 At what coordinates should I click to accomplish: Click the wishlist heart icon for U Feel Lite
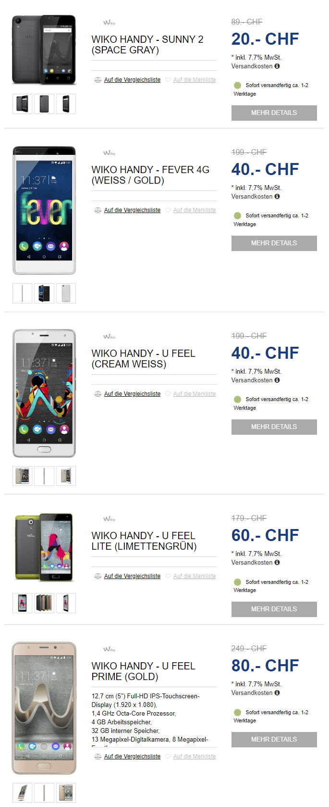point(168,576)
